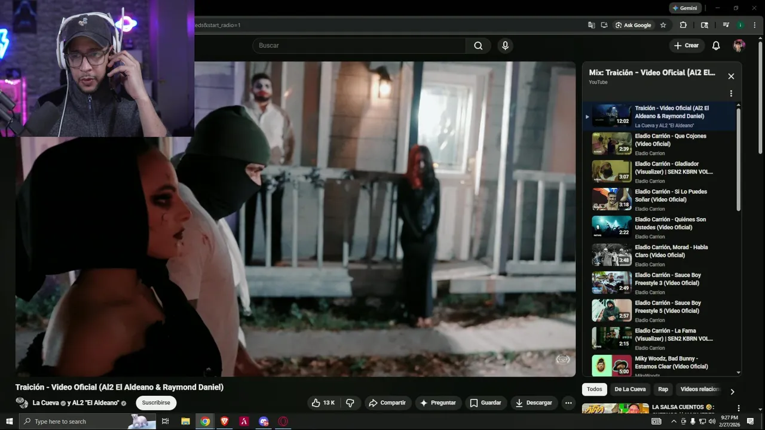Show hidden system tray icons
This screenshot has width=765, height=430.
pyautogui.click(x=674, y=422)
